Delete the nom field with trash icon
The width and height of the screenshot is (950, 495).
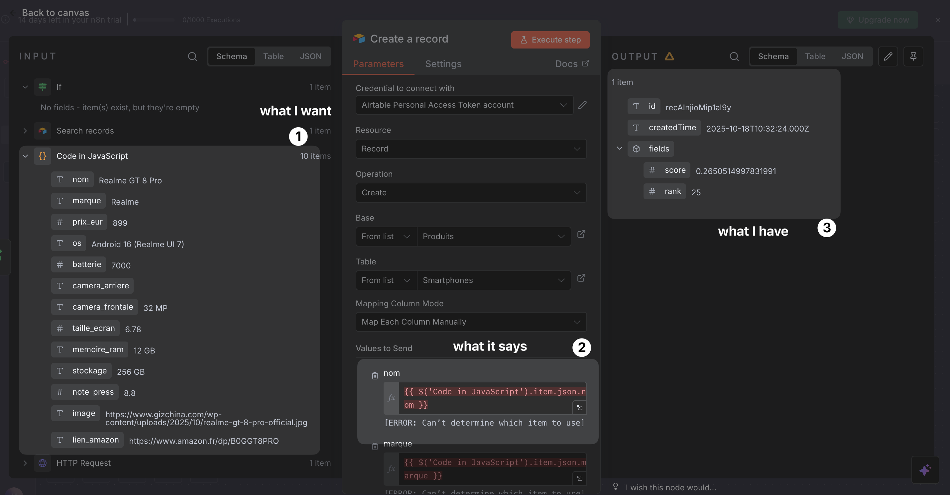(x=375, y=376)
